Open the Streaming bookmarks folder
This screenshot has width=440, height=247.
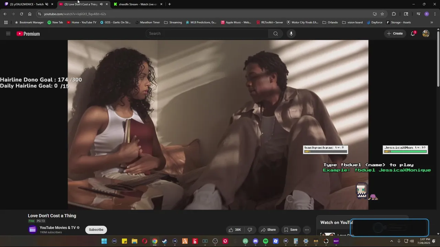click(173, 22)
